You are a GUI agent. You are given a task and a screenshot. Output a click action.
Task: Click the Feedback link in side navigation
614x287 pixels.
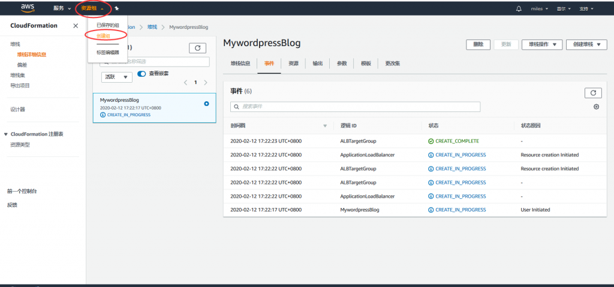[x=12, y=205]
